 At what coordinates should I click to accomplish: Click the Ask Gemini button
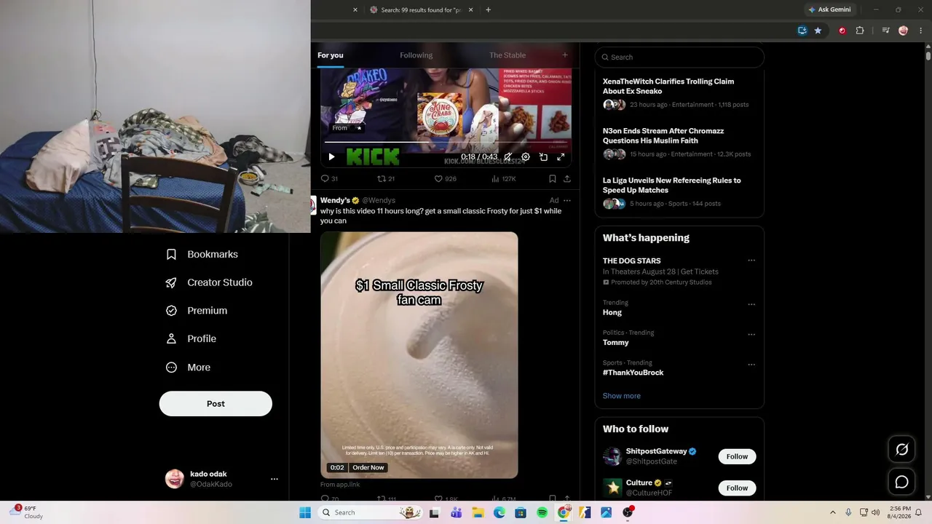[x=829, y=10]
